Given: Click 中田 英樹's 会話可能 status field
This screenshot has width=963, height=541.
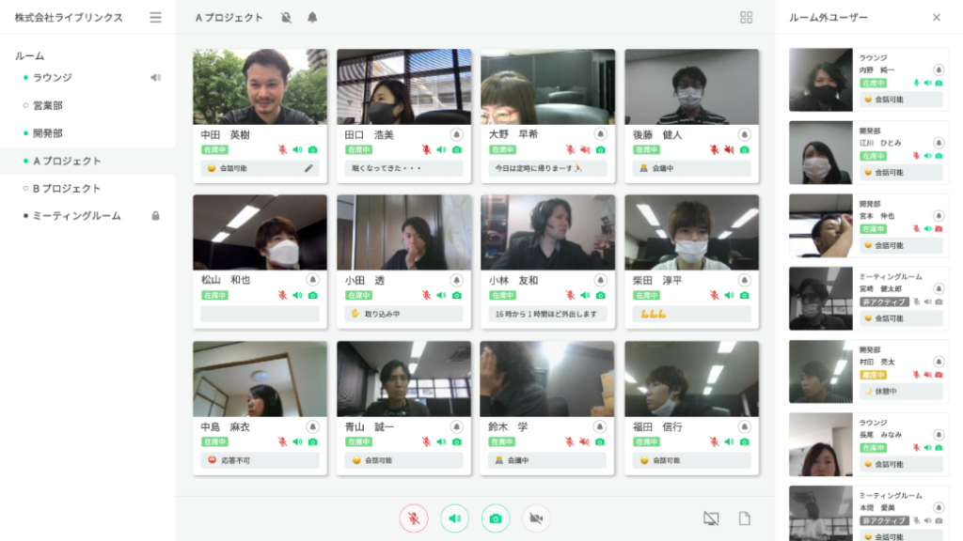Looking at the screenshot, I should 252,168.
